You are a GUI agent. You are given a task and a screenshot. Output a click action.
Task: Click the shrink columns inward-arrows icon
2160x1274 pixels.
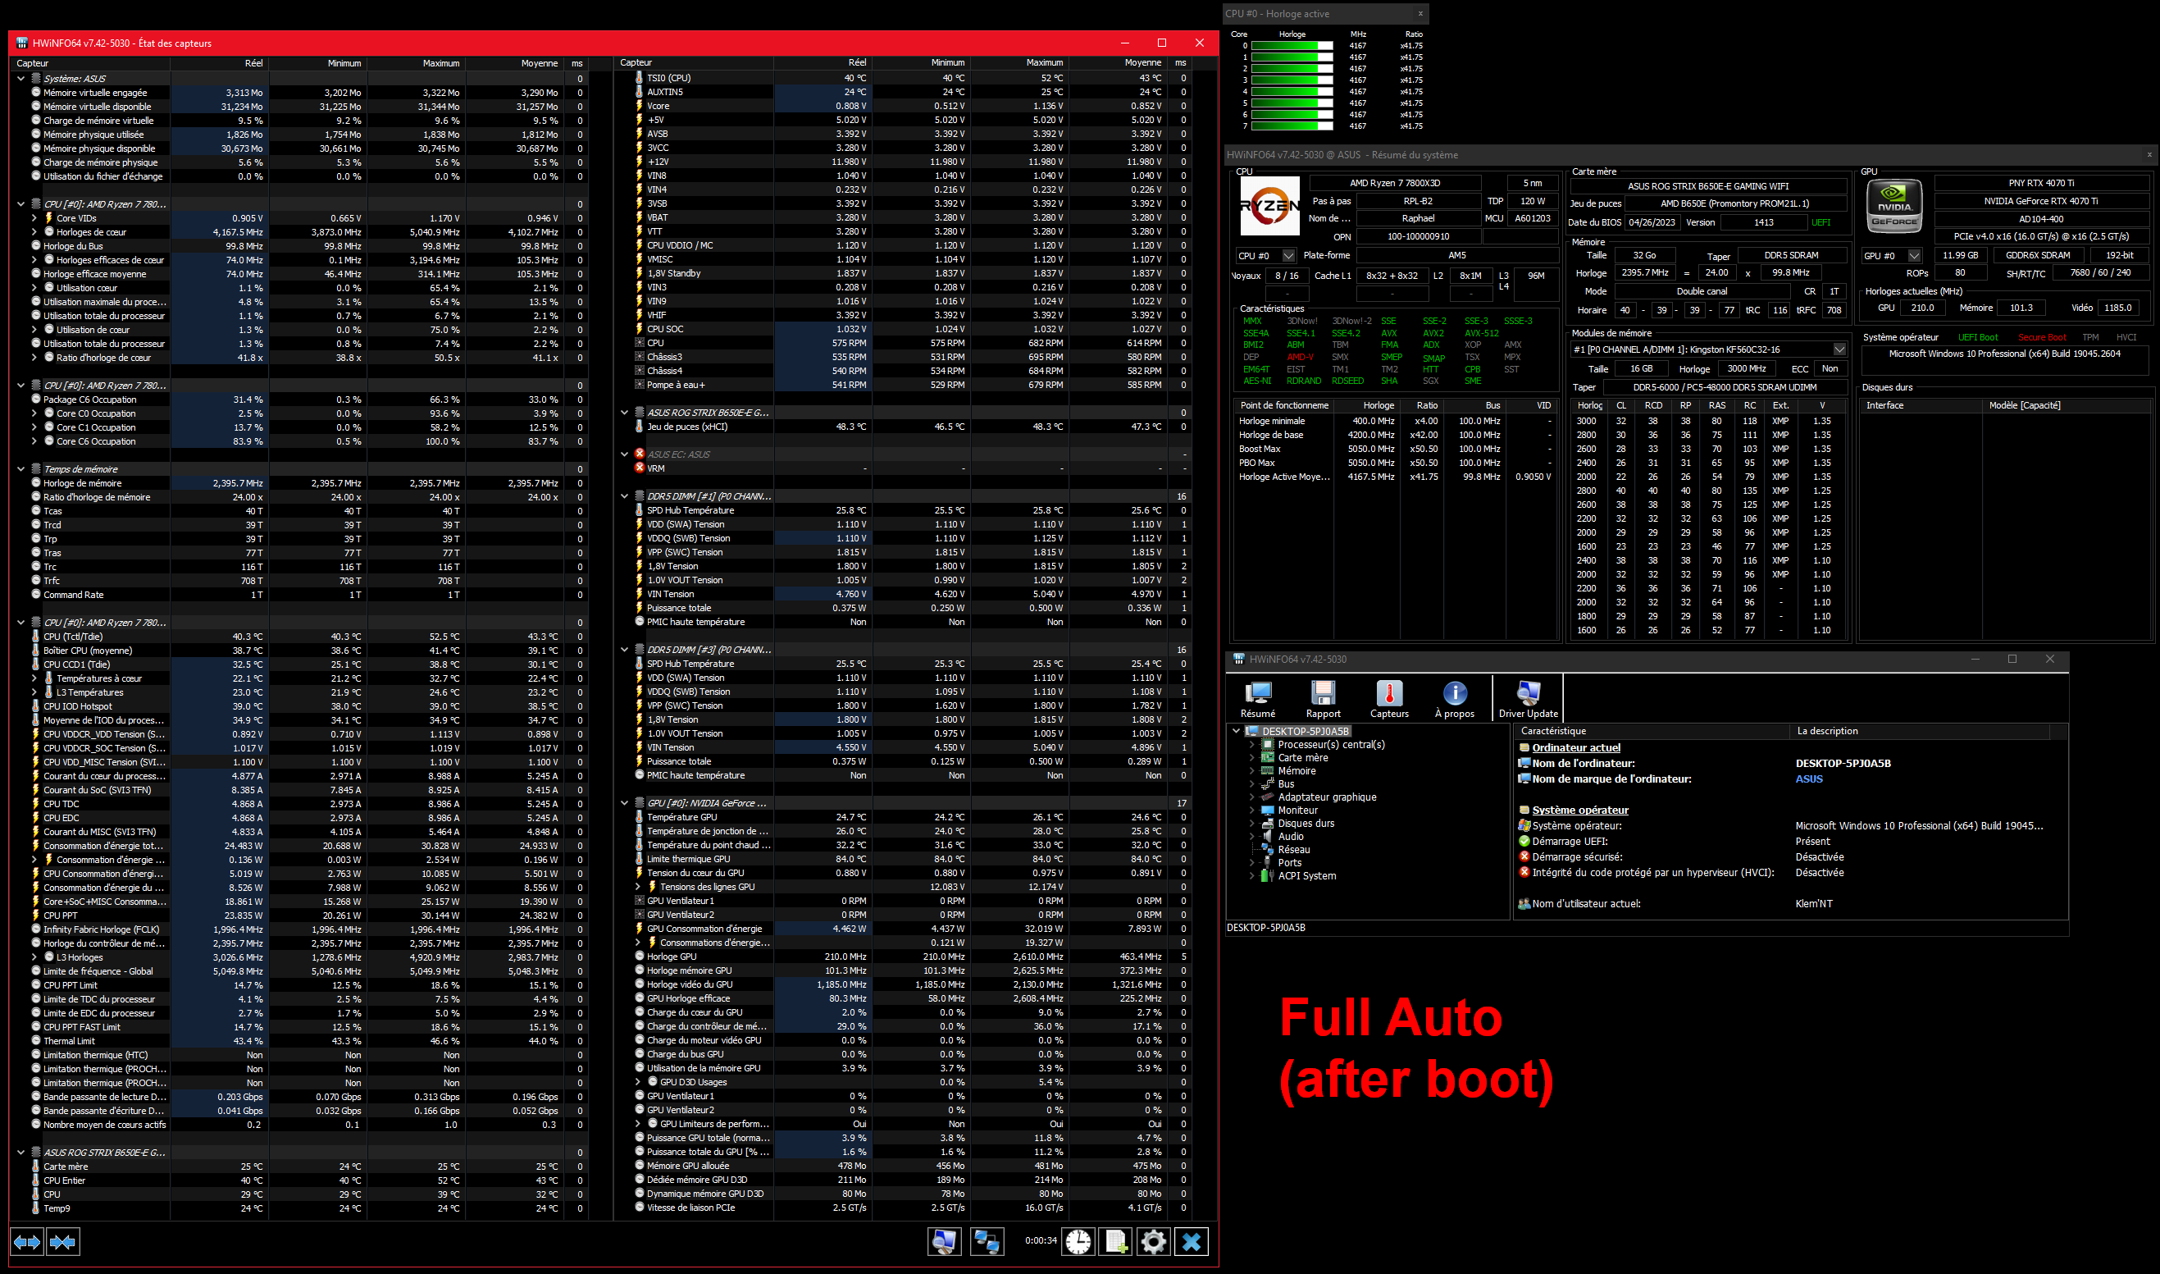tap(62, 1241)
